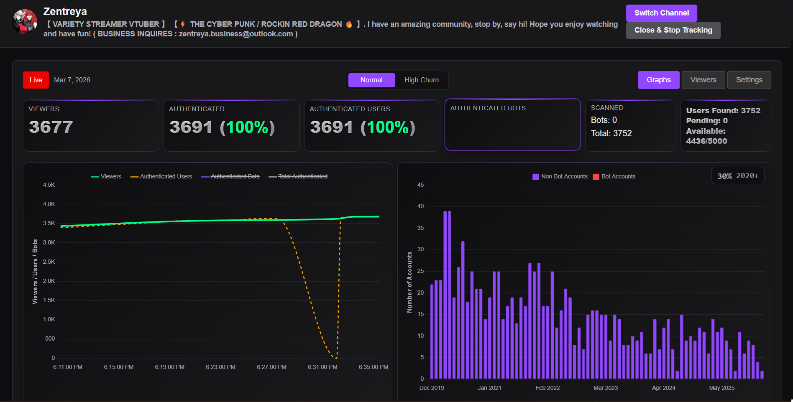793x402 pixels.
Task: Show the Authenticated Bots series in legend
Action: tap(230, 176)
